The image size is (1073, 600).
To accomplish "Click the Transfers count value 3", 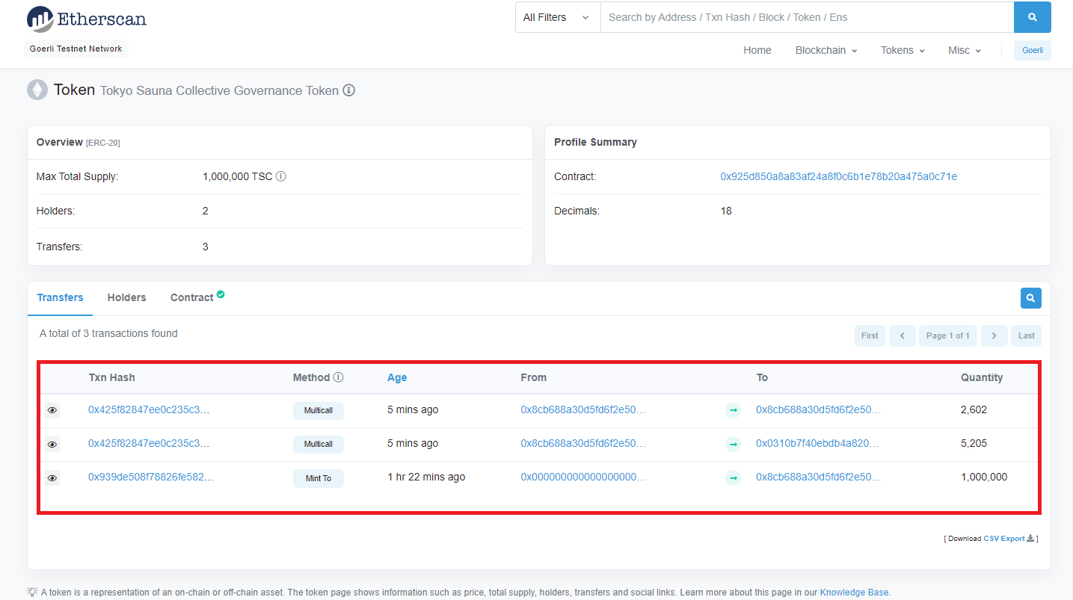I will click(x=206, y=247).
